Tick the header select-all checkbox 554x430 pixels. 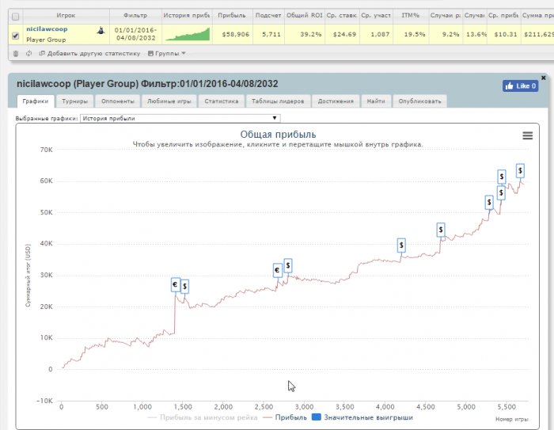(x=16, y=17)
